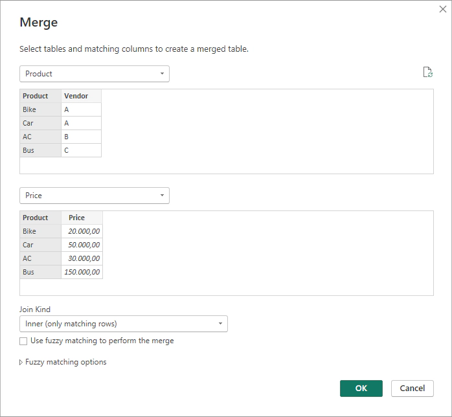Click the 20.000,00 price cell
Screen dimensions: 452x417
coord(82,231)
